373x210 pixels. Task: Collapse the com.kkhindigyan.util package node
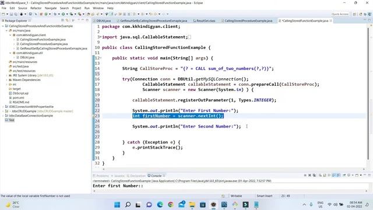tap(10, 53)
